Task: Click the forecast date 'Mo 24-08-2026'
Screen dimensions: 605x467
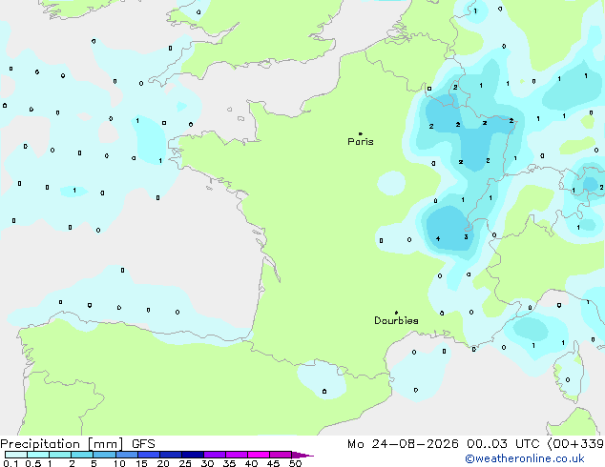Action: [x=403, y=444]
